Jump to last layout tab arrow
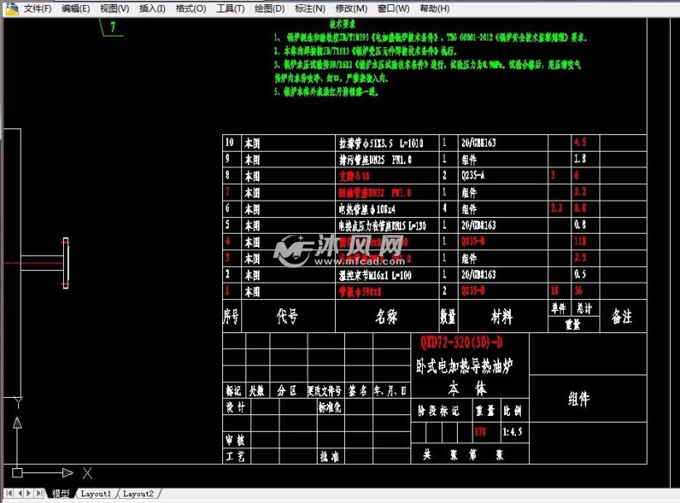680x503 pixels. click(x=40, y=493)
